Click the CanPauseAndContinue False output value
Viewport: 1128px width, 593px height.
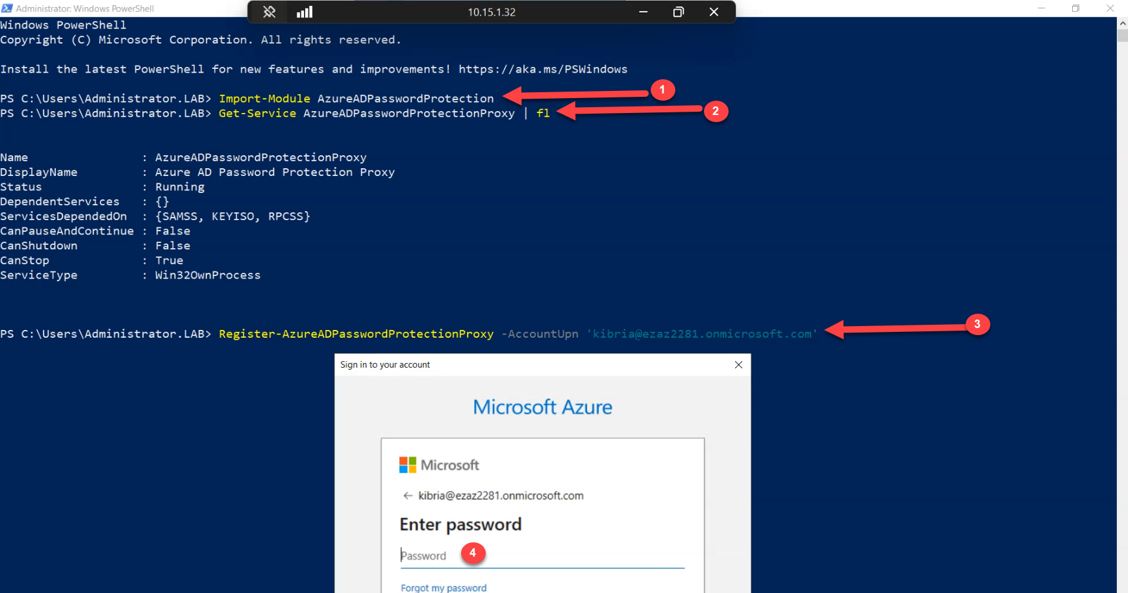click(173, 231)
